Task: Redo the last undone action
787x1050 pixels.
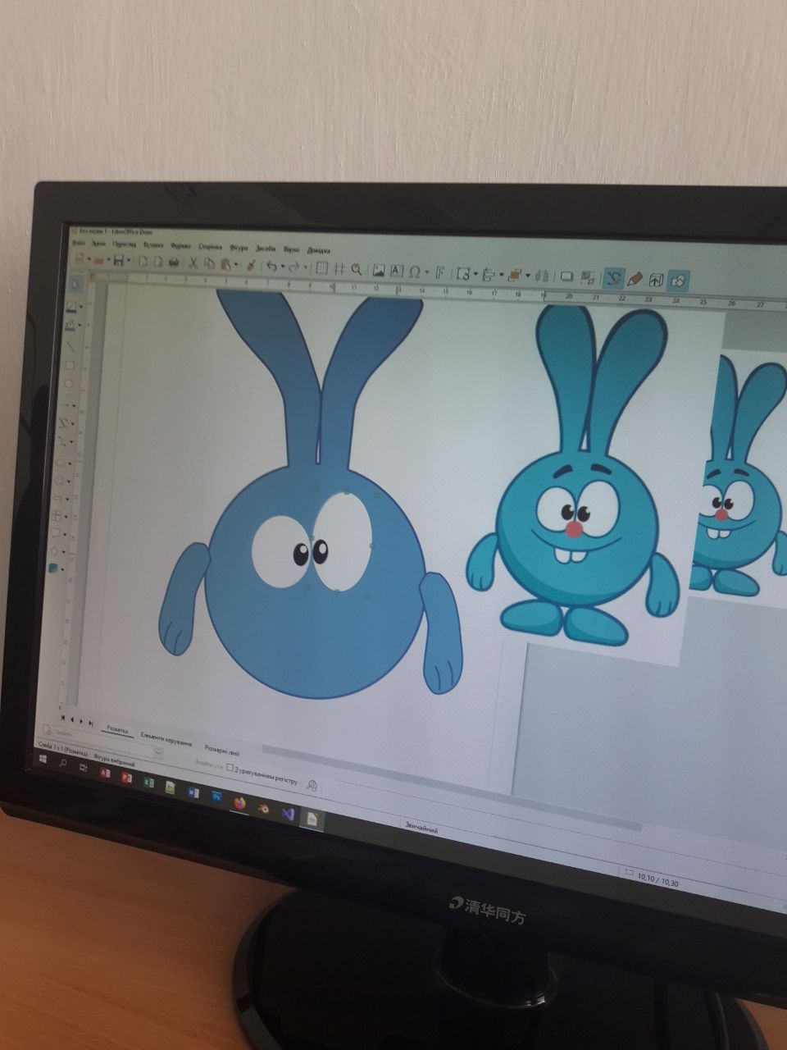Action: pyautogui.click(x=293, y=267)
